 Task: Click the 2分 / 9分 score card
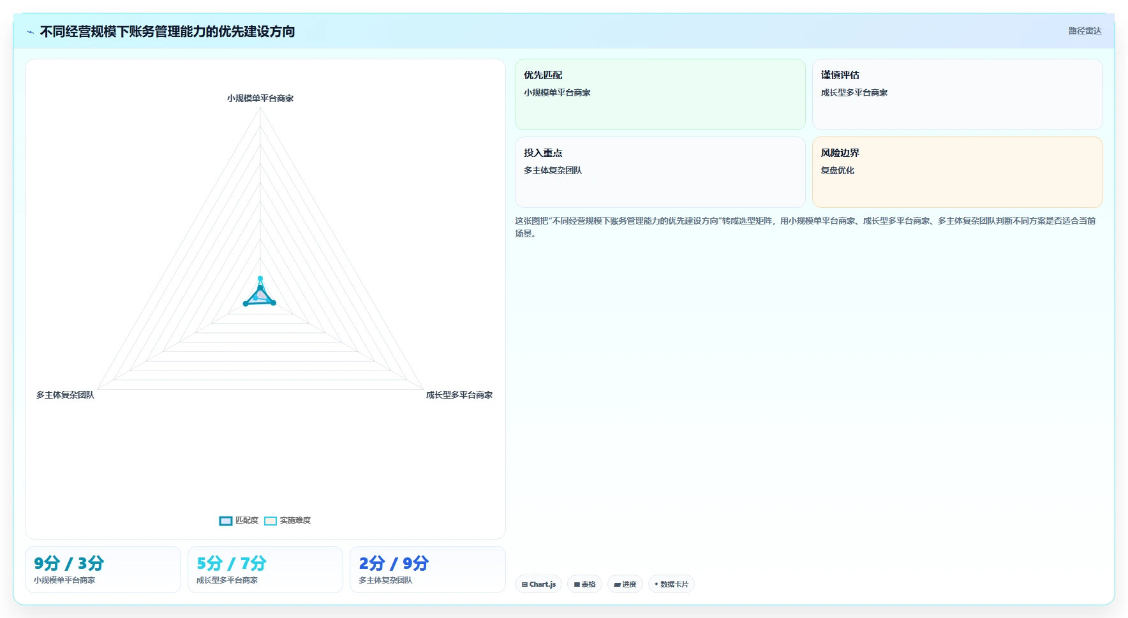(427, 570)
